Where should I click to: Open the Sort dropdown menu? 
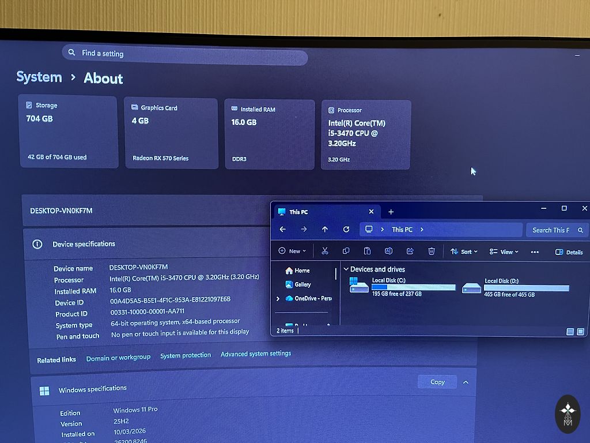pyautogui.click(x=464, y=251)
